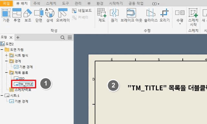Click the ISO title block icon
Image resolution: width=207 pixels, height=124 pixels.
16,78
